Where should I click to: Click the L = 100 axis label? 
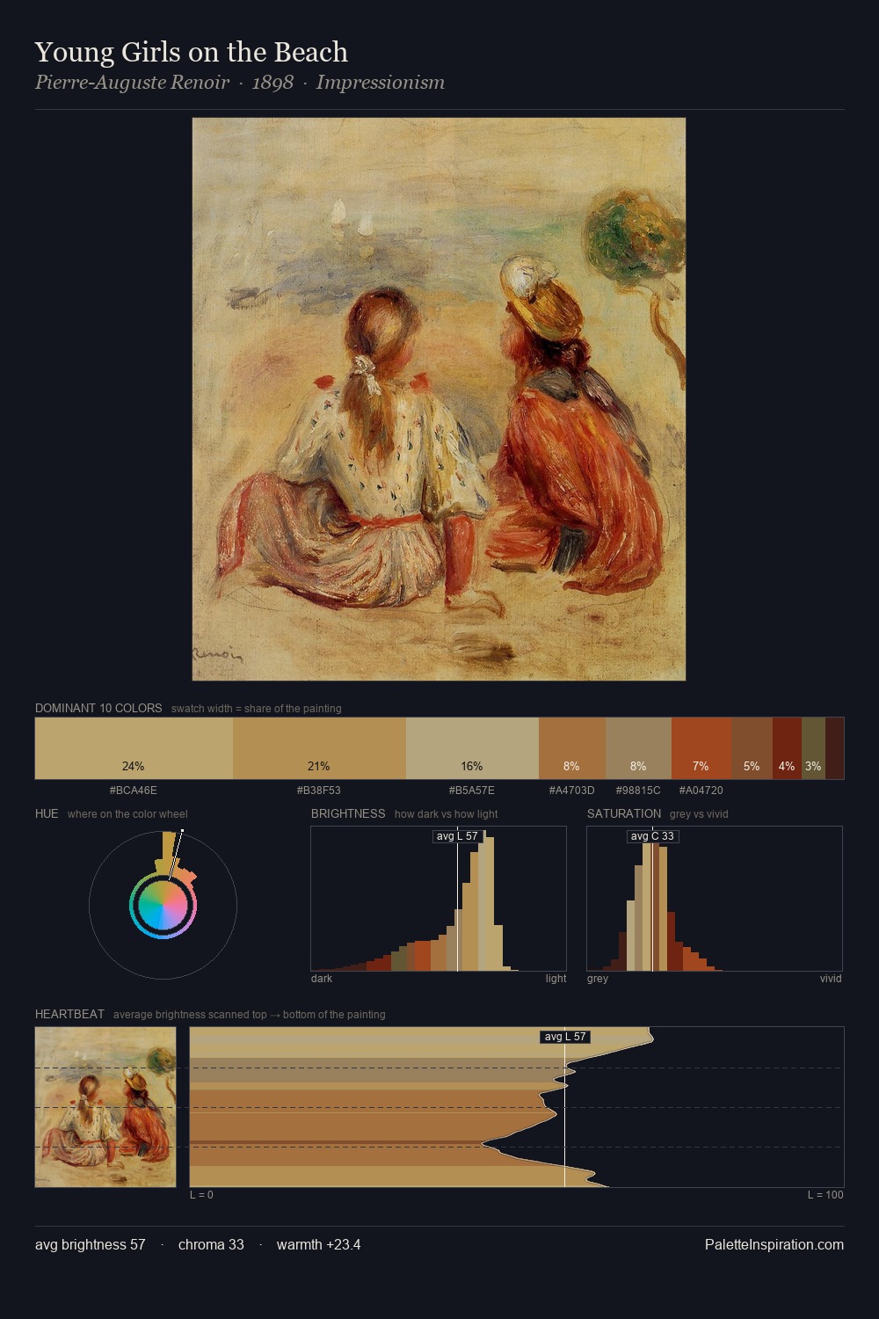pyautogui.click(x=825, y=1195)
